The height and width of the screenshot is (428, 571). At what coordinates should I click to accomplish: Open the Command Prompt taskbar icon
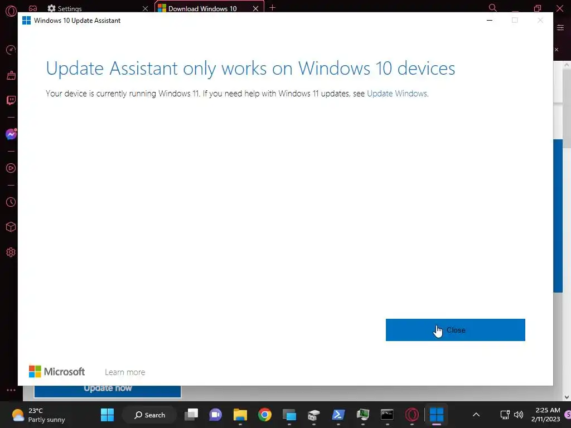[x=387, y=415]
